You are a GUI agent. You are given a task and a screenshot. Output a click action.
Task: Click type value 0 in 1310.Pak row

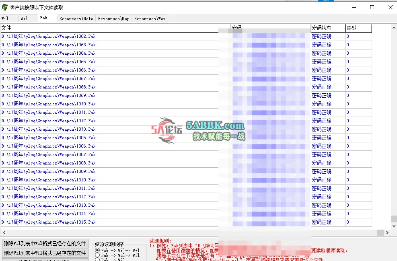tap(348, 180)
